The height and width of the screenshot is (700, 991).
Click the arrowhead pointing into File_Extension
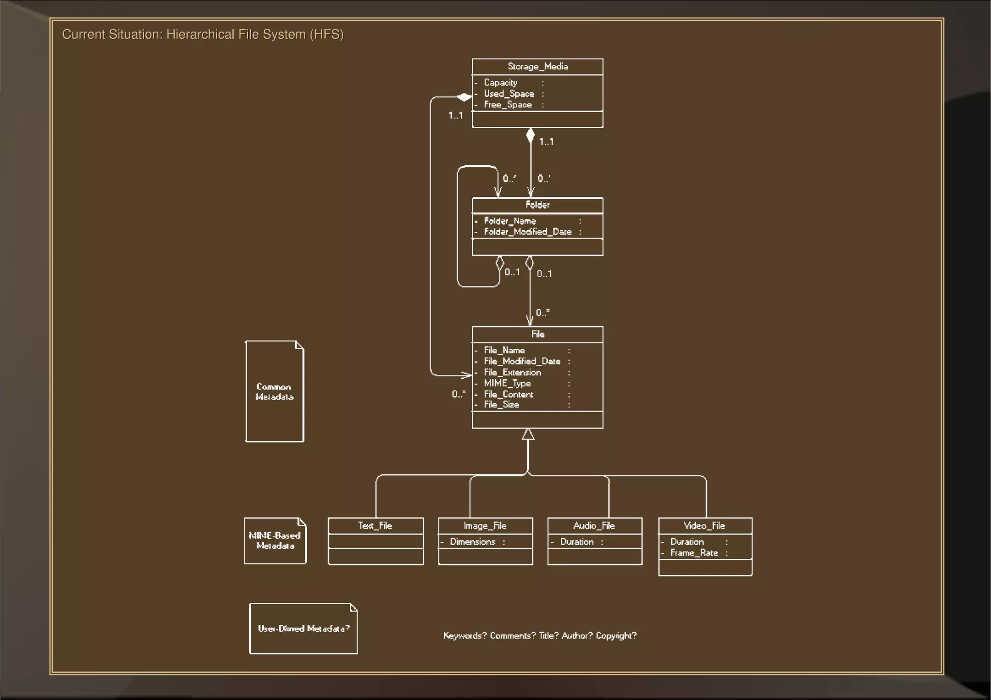pos(466,375)
